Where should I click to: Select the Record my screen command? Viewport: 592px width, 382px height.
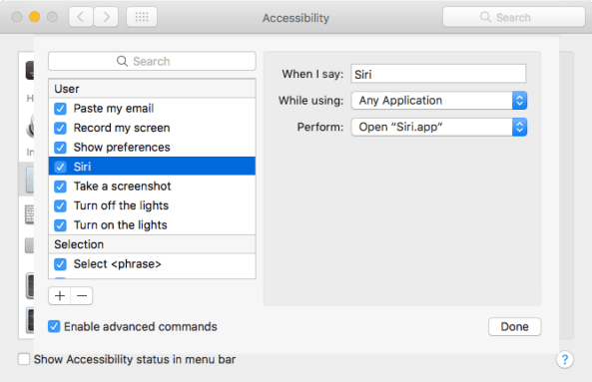[x=152, y=128]
